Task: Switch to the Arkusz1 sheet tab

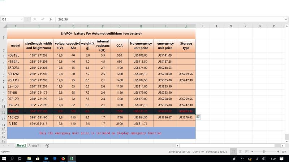Action: [34, 145]
